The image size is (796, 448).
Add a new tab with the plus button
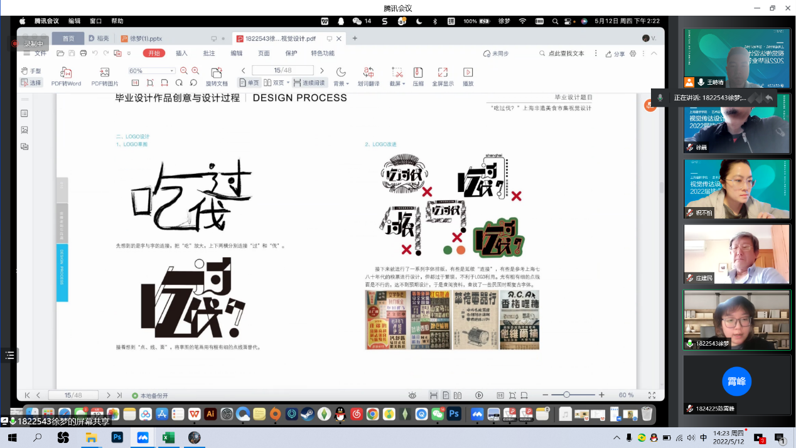355,38
